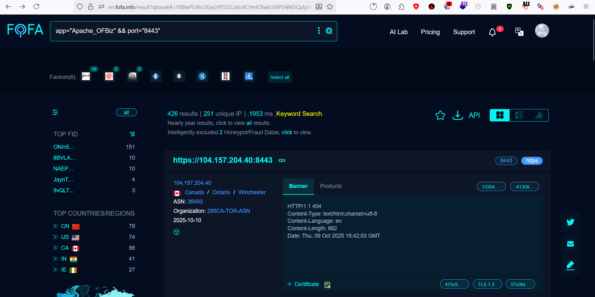The width and height of the screenshot is (595, 297).
Task: Switch to the Banner tab
Action: [x=298, y=186]
